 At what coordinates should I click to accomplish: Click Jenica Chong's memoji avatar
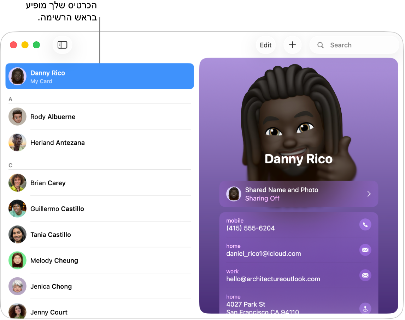click(18, 286)
